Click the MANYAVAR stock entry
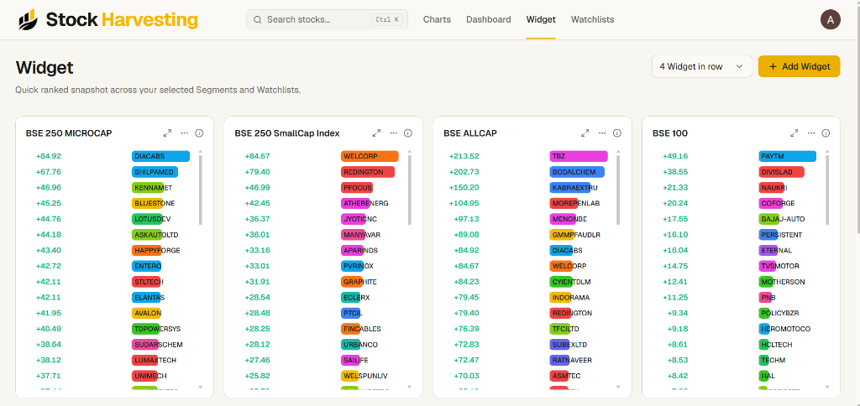Image resolution: width=860 pixels, height=406 pixels. pyautogui.click(x=361, y=235)
